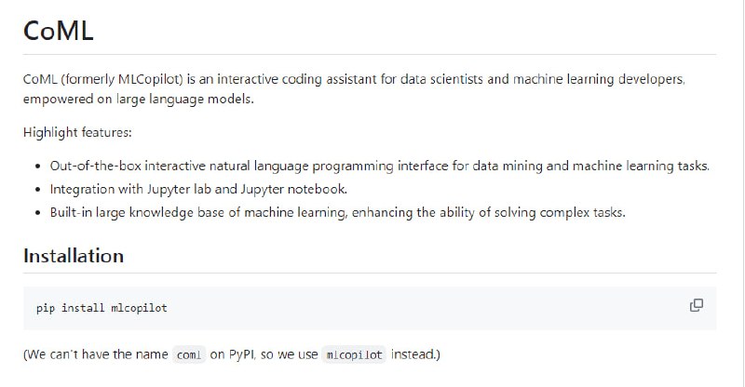Click the Installation section heading

[x=74, y=255]
